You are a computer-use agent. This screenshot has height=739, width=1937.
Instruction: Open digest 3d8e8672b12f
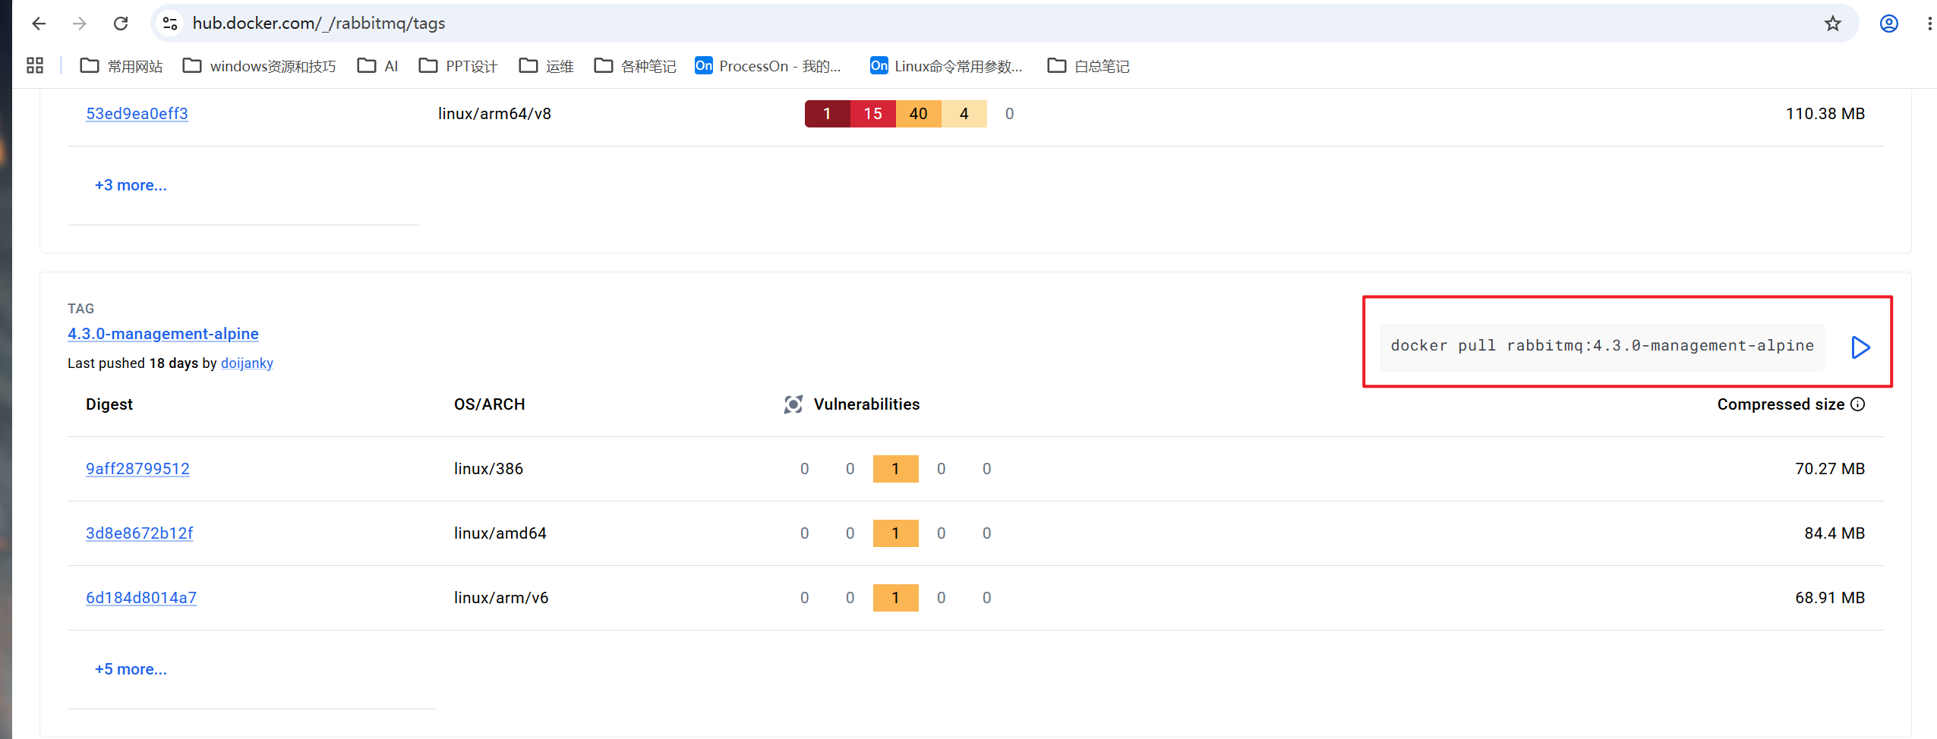[139, 533]
